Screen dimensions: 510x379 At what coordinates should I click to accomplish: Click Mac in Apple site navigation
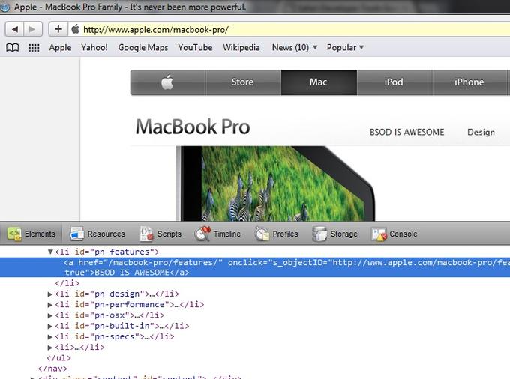pos(319,82)
